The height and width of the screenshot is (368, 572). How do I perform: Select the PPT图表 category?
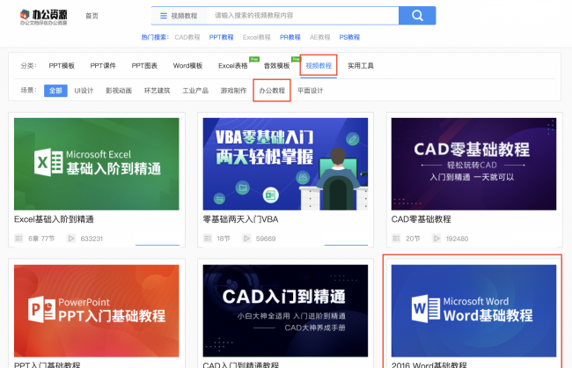pos(144,66)
